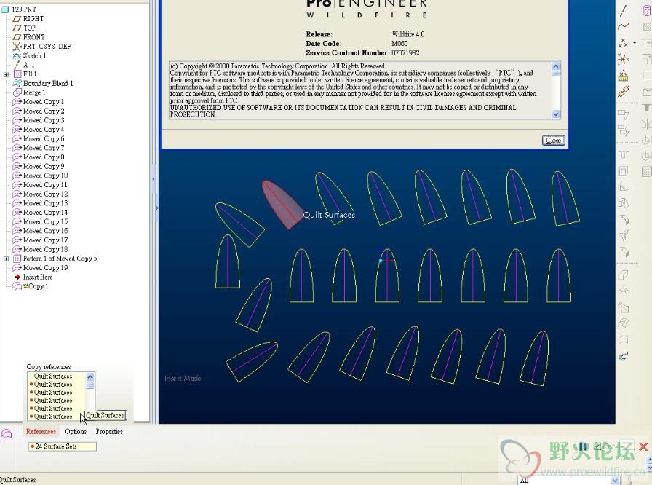Image resolution: width=652 pixels, height=485 pixels.
Task: Toggle the preview checkbox in the dashboard
Action: 597,446
